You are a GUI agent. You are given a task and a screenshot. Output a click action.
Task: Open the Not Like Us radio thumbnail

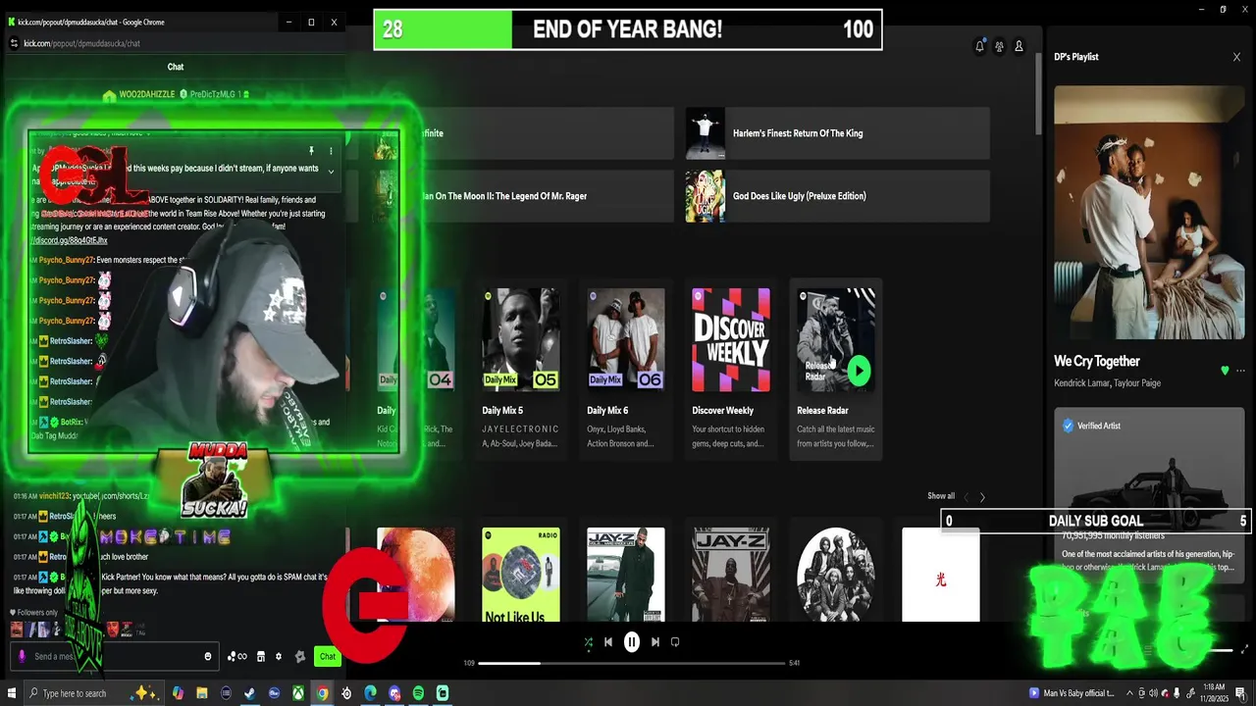pyautogui.click(x=521, y=575)
